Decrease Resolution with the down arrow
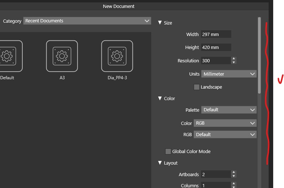The height and width of the screenshot is (188, 284). coord(234,63)
